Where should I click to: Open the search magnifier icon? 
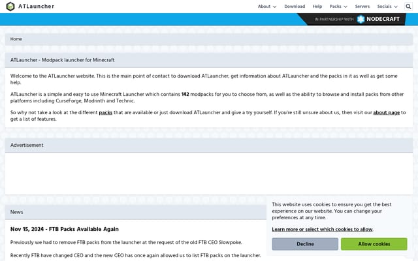pos(408,7)
